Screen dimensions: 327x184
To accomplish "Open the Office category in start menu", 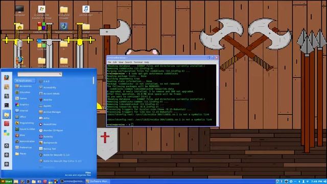I will click(20, 117).
